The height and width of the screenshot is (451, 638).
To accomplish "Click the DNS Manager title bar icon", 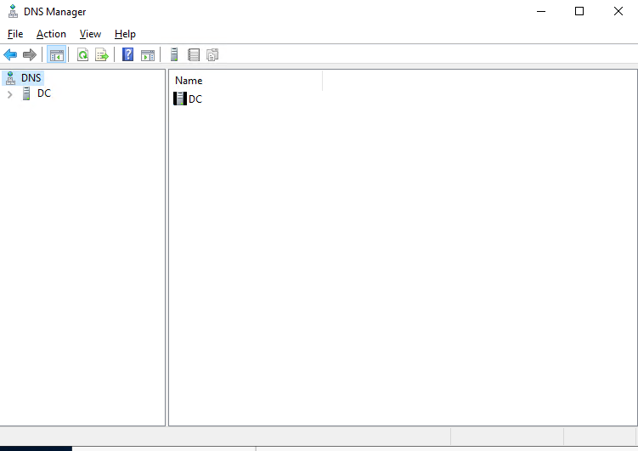I will tap(13, 11).
